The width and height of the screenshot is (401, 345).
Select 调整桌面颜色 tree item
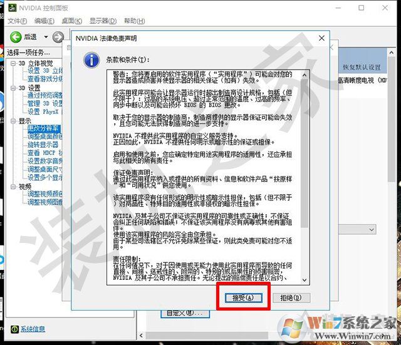pyautogui.click(x=44, y=136)
